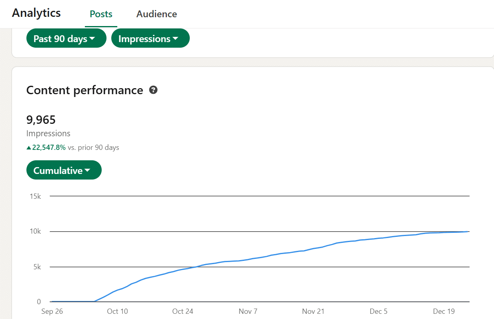Click the 5k y-axis label

[36, 267]
